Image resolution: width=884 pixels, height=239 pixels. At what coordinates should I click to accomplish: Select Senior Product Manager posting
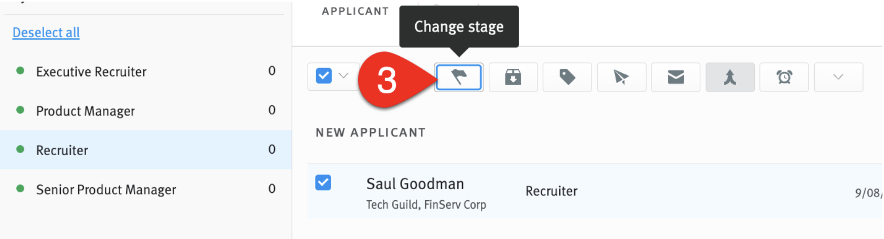pyautogui.click(x=145, y=189)
